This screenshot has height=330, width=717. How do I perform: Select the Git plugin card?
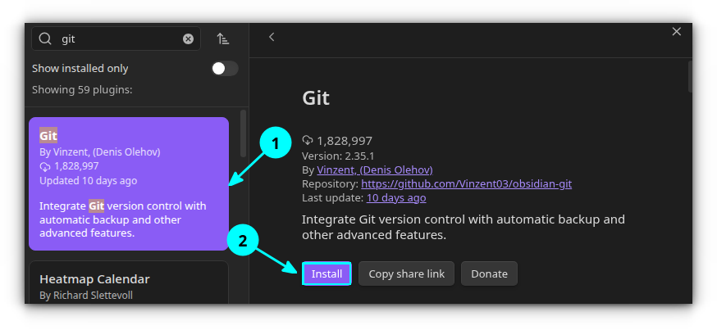128,183
